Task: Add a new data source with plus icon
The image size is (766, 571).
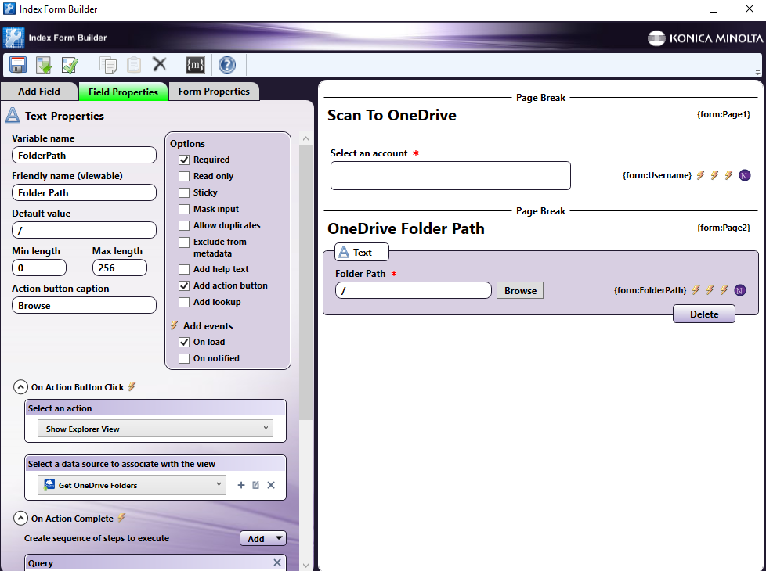Action: pos(240,485)
